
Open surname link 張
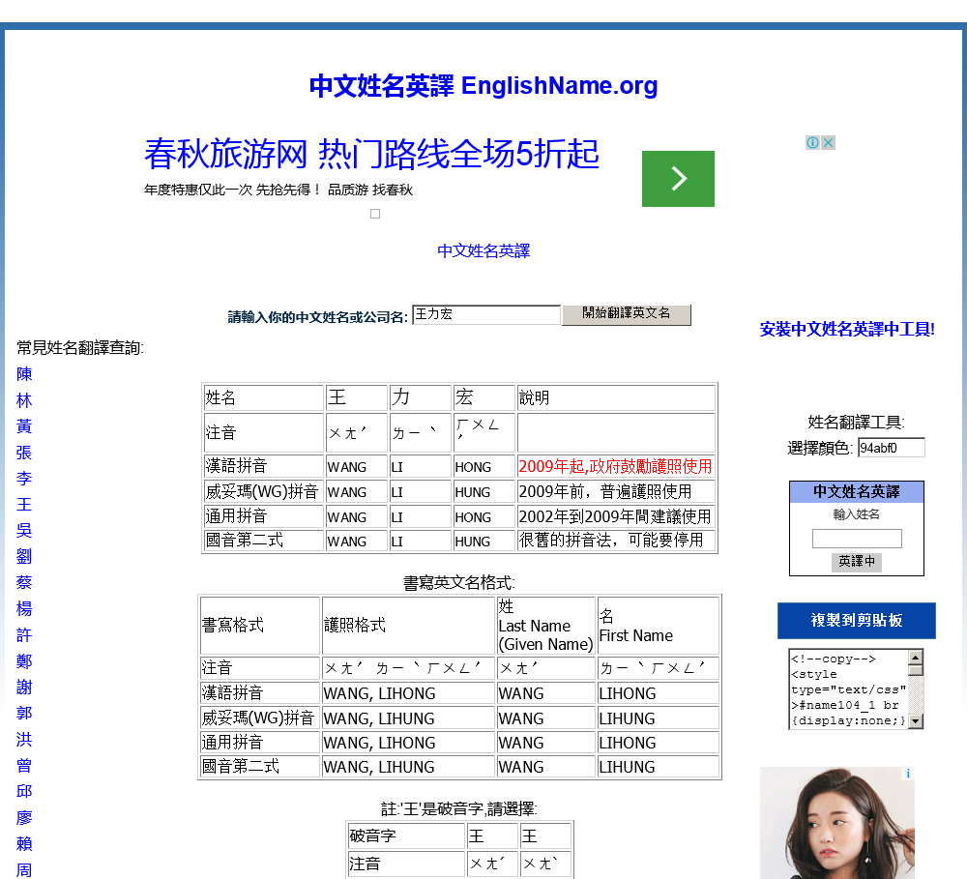[24, 453]
